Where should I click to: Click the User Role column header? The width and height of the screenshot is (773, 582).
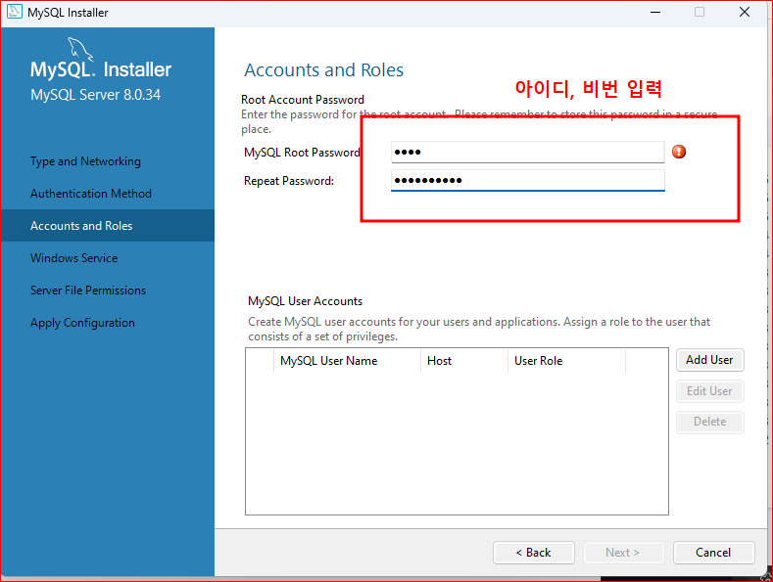pyautogui.click(x=566, y=361)
